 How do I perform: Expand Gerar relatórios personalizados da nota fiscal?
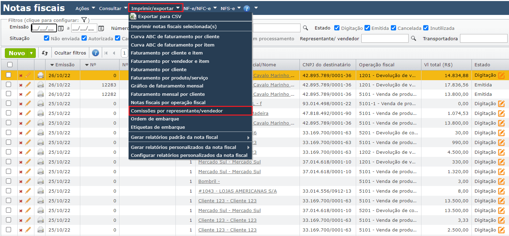click(x=190, y=147)
